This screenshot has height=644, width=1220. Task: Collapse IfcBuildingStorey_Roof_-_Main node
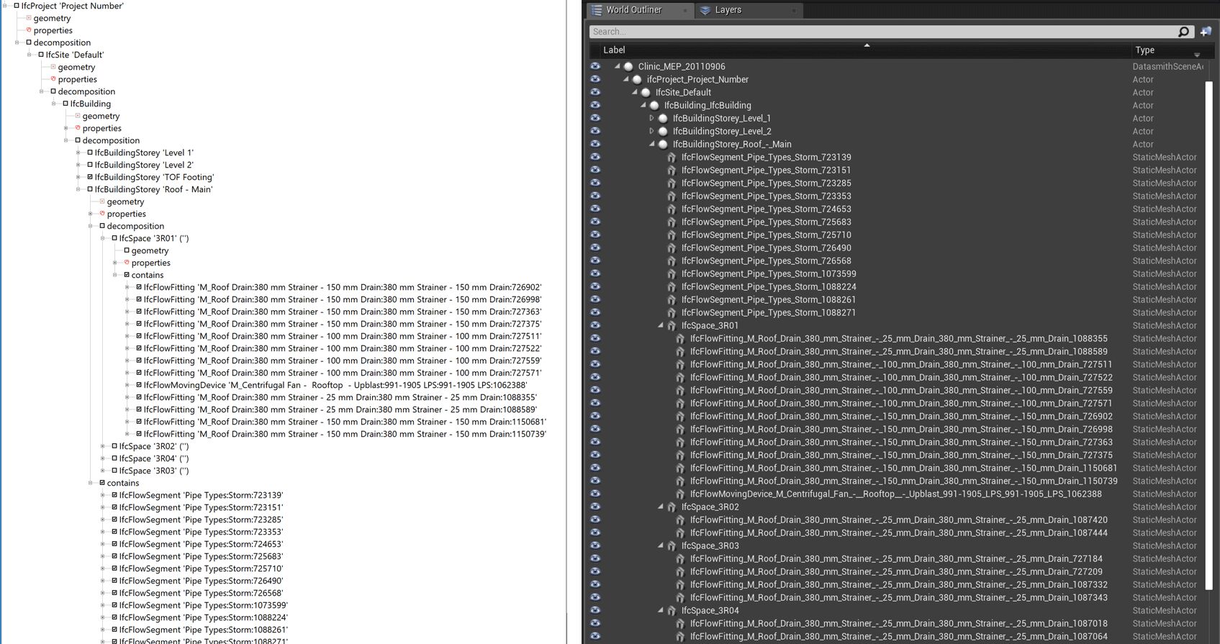point(651,144)
